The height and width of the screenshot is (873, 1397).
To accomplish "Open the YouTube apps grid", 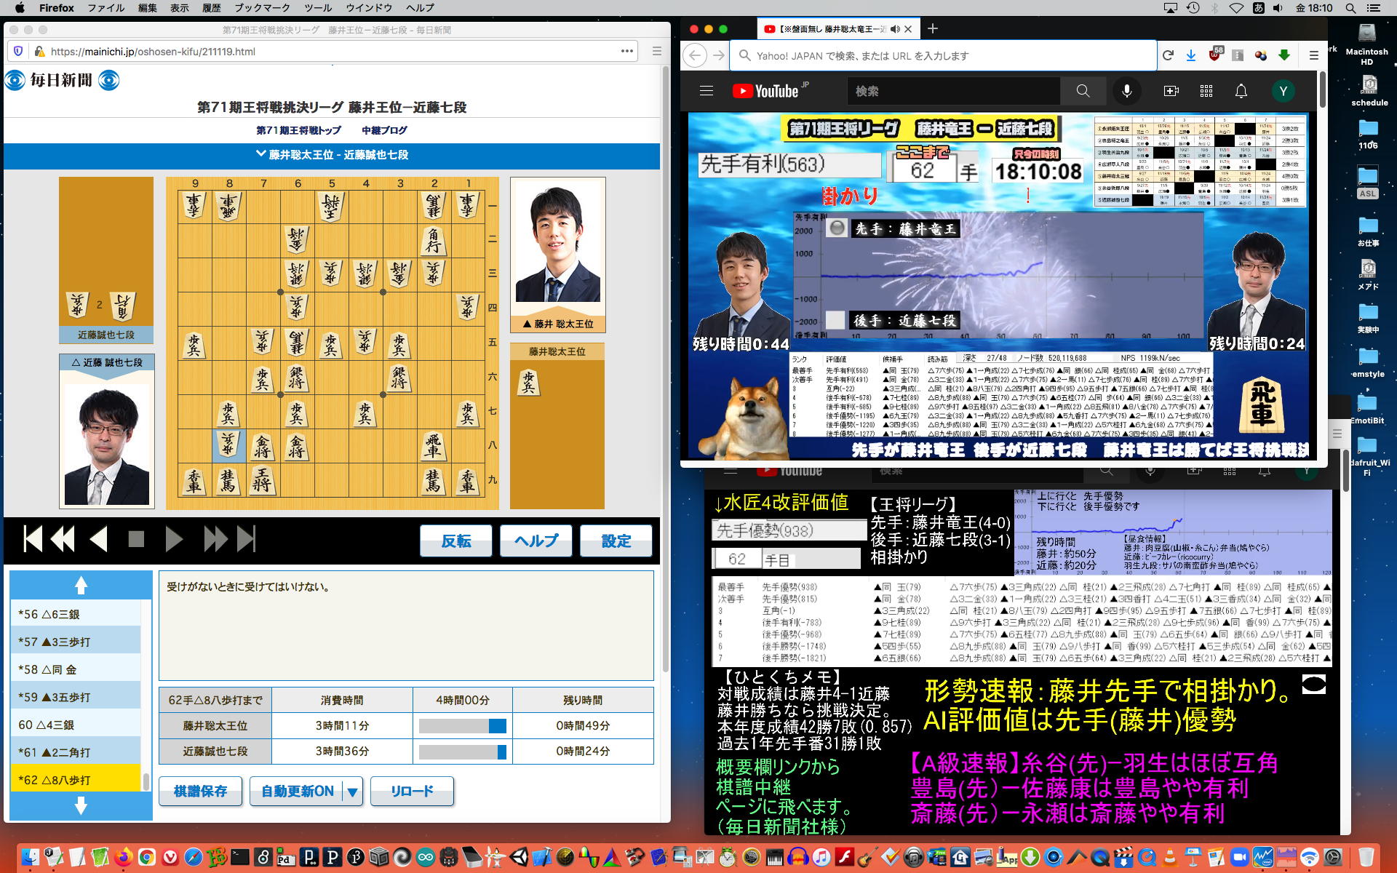I will click(1206, 91).
